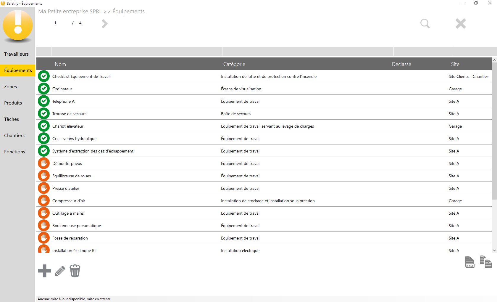497x302 pixels.
Task: Add a new equipment with plus icon
Action: 45,271
